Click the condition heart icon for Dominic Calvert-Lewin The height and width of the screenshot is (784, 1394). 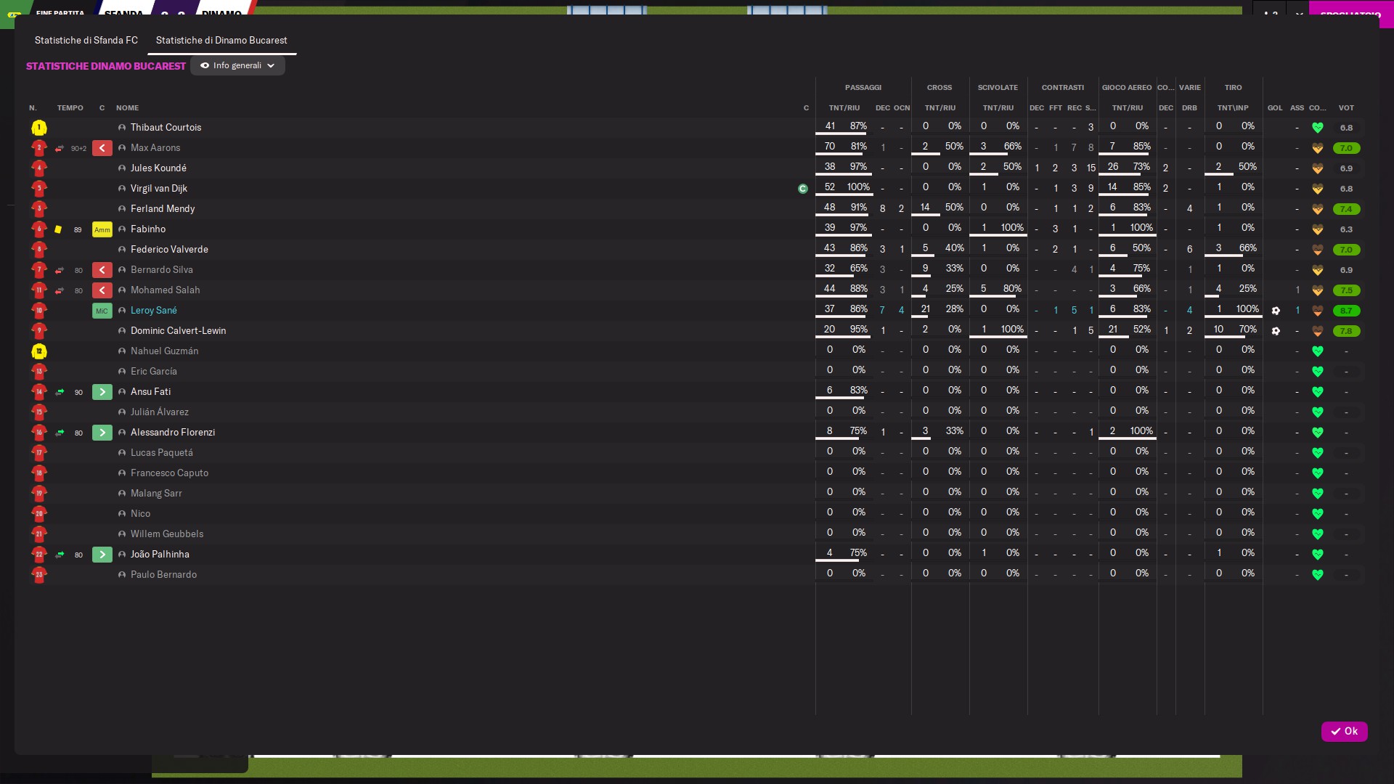(1317, 331)
